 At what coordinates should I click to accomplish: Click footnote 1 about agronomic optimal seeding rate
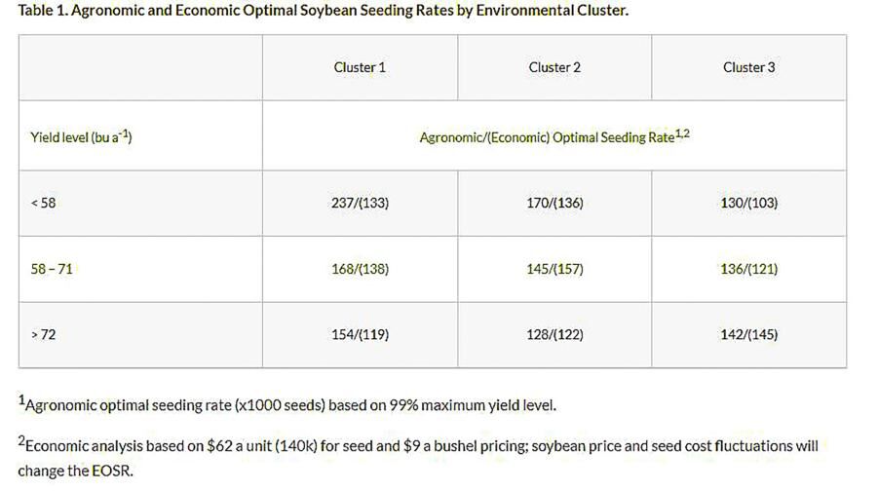287,403
